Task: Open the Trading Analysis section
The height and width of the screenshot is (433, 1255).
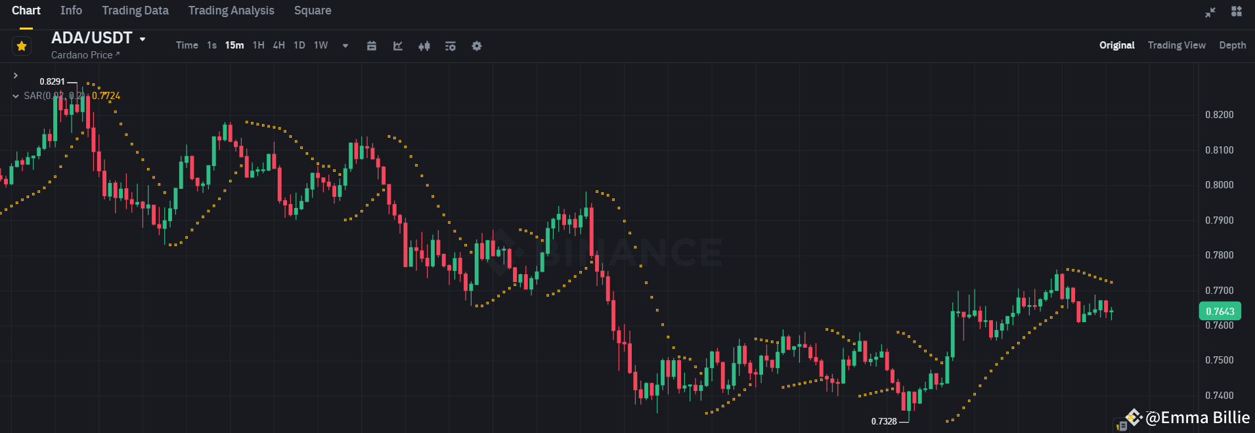Action: (x=231, y=10)
